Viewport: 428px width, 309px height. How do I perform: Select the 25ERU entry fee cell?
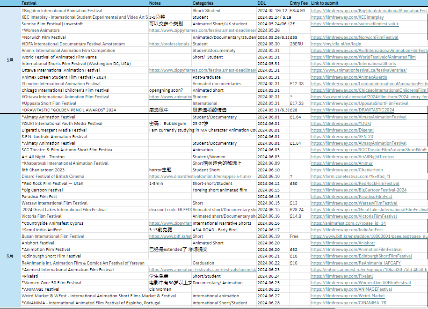[x=300, y=44]
